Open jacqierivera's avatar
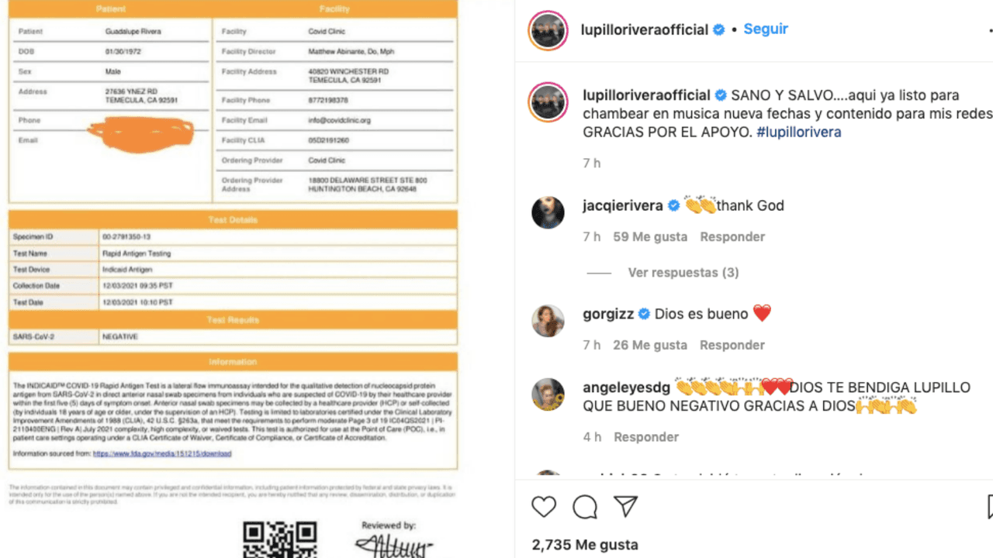 click(x=548, y=212)
